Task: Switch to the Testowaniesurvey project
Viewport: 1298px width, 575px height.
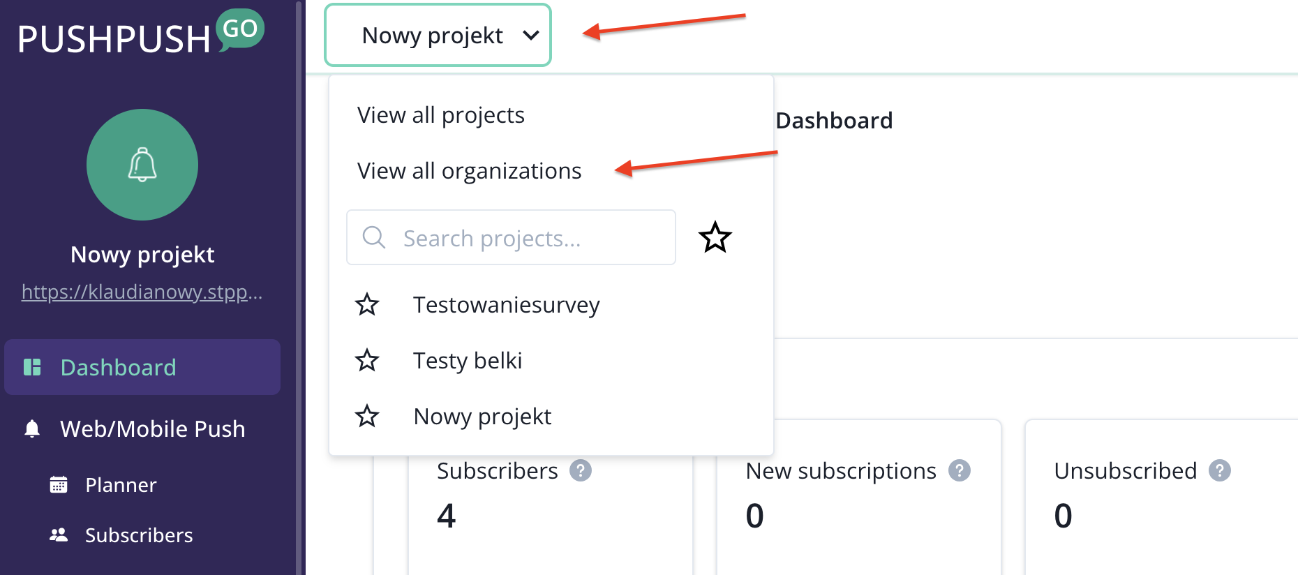Action: pyautogui.click(x=507, y=305)
